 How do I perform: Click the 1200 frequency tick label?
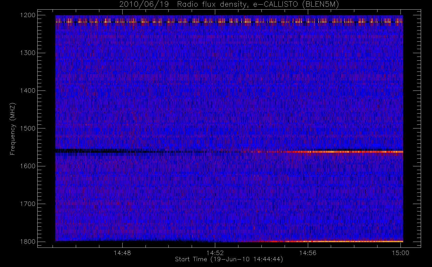tap(28, 15)
